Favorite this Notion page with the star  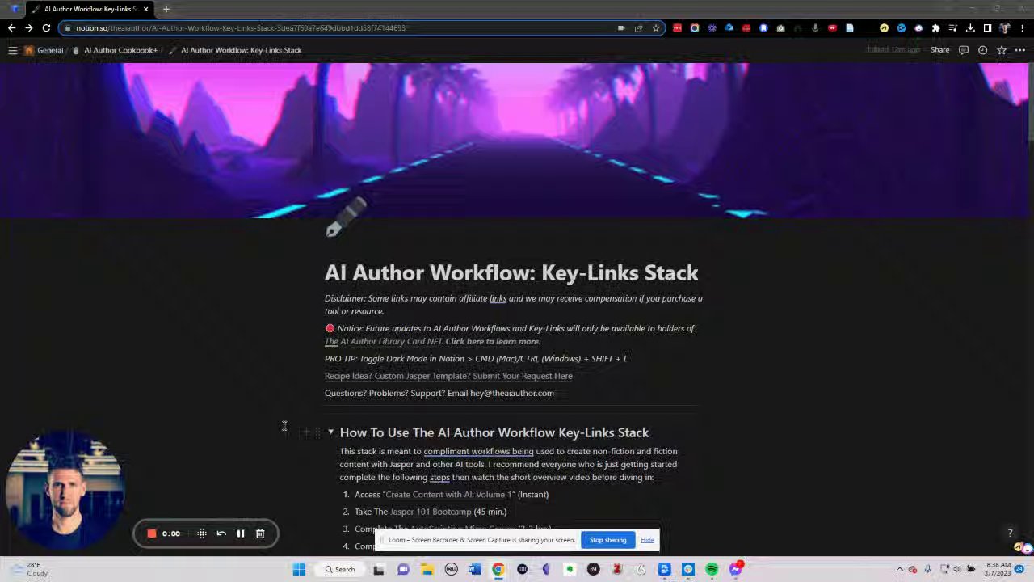[x=1002, y=50]
